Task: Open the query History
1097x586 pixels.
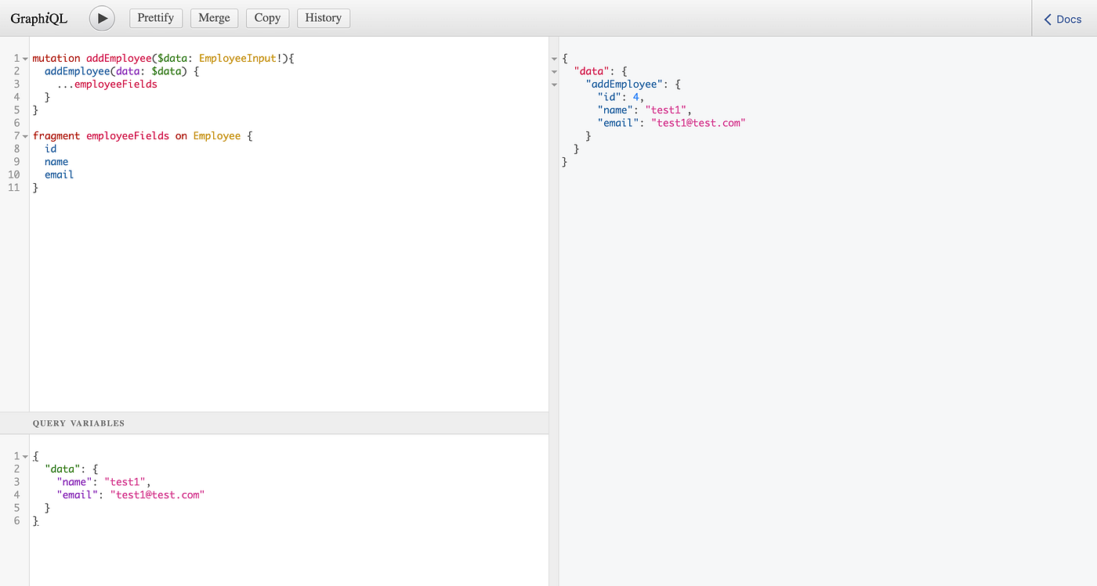Action: click(x=323, y=17)
